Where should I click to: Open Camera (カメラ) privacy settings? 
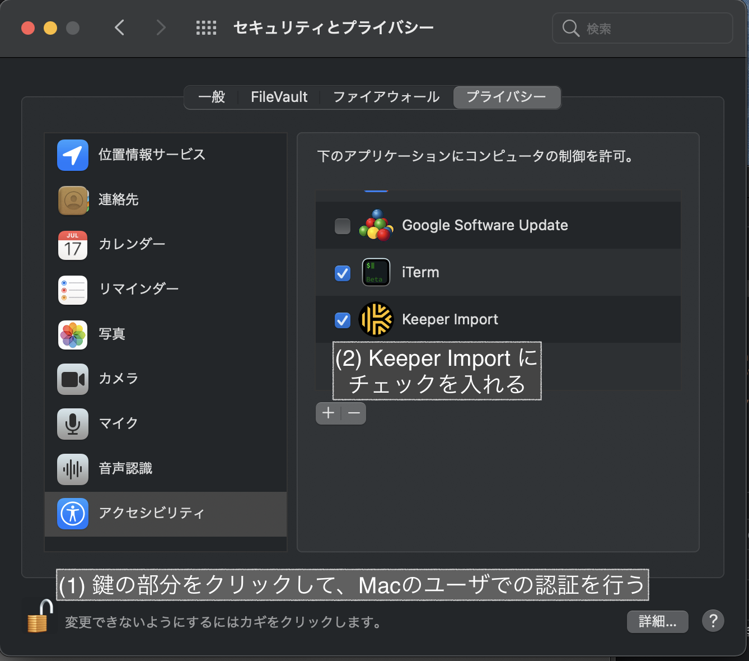point(118,379)
